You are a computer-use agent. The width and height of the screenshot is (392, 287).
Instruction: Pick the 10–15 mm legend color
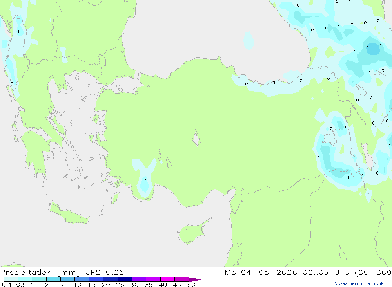[82, 279]
